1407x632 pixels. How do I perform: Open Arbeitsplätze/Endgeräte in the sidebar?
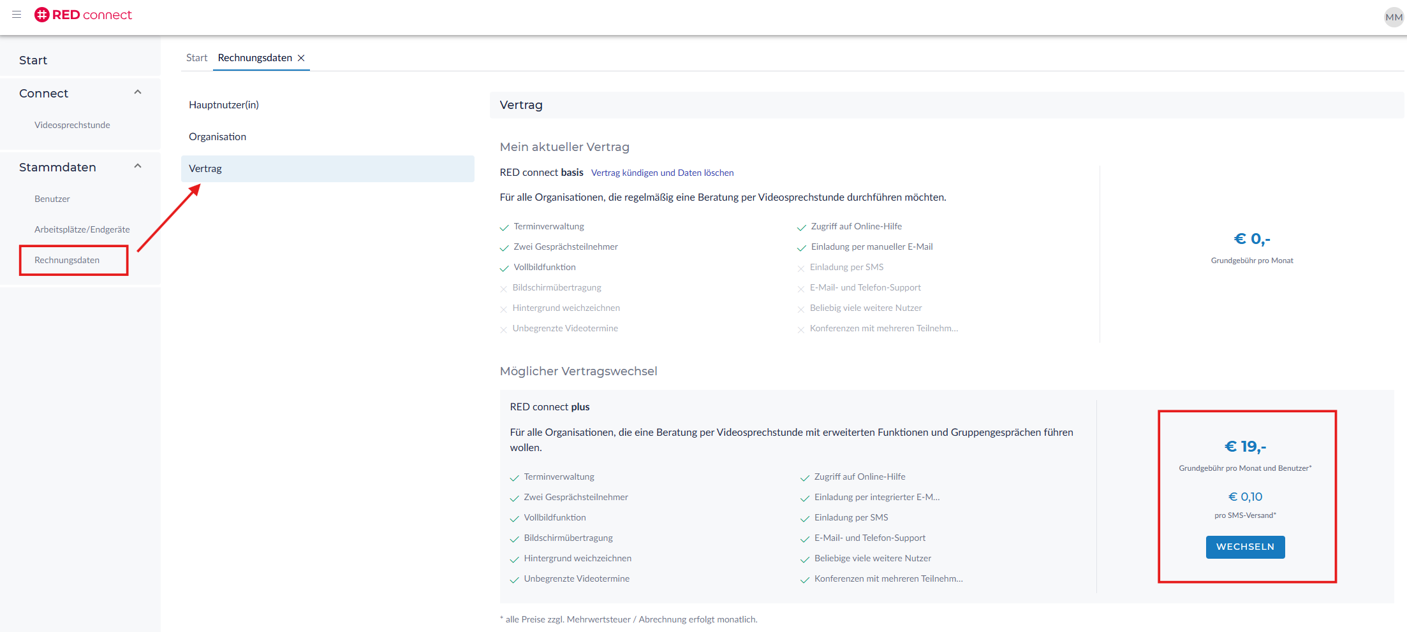pos(82,229)
